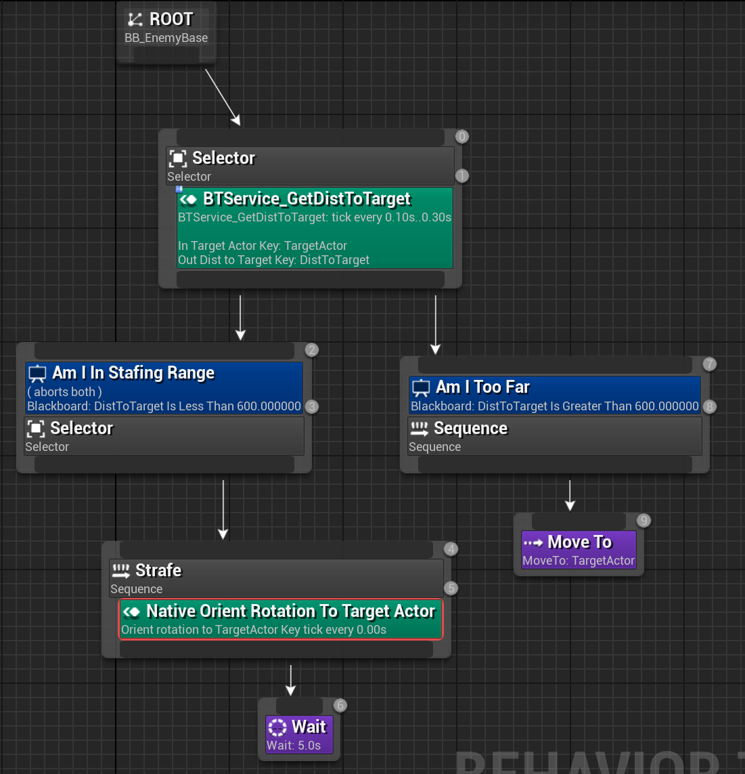Image resolution: width=745 pixels, height=774 pixels.
Task: Click the Strafe sequence node icon
Action: coord(120,571)
